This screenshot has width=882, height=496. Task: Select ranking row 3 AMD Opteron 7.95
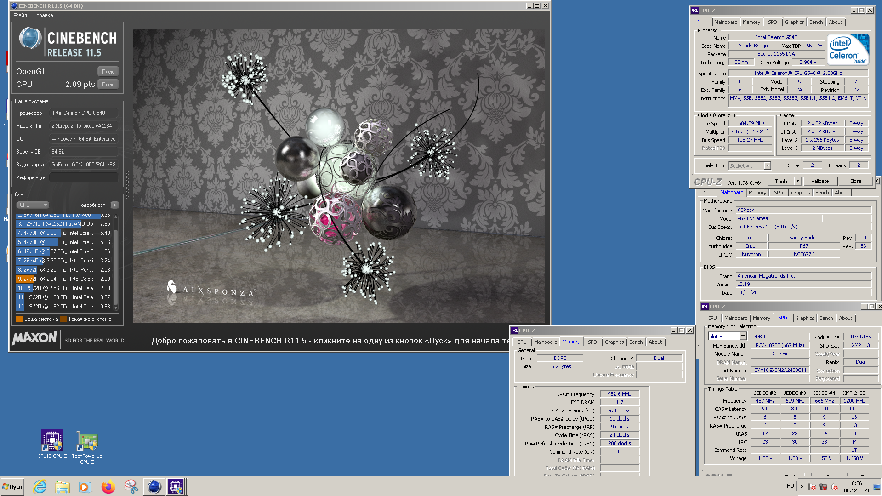tap(64, 224)
